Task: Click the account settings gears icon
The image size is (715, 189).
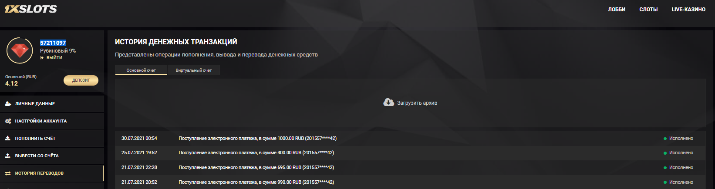Action: click(x=8, y=121)
